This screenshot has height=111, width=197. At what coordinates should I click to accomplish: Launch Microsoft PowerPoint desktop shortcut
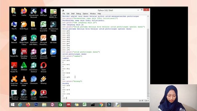43,40
